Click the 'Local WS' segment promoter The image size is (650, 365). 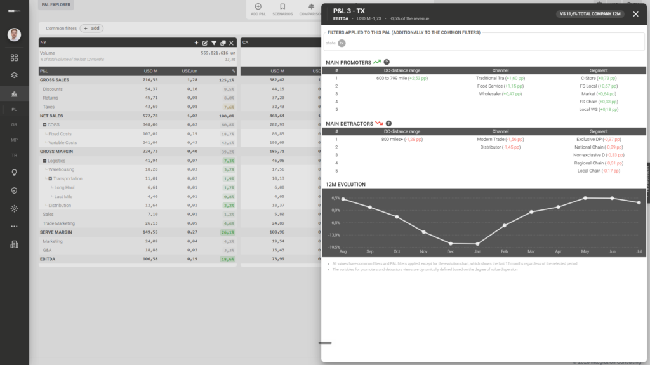599,110
